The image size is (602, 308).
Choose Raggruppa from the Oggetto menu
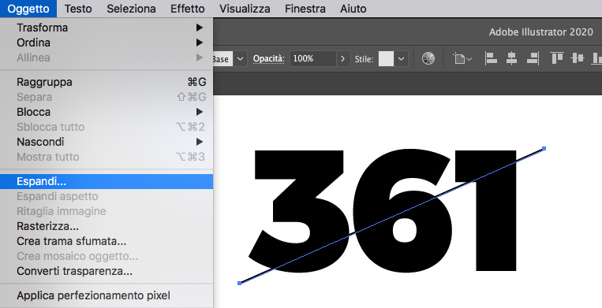point(107,82)
